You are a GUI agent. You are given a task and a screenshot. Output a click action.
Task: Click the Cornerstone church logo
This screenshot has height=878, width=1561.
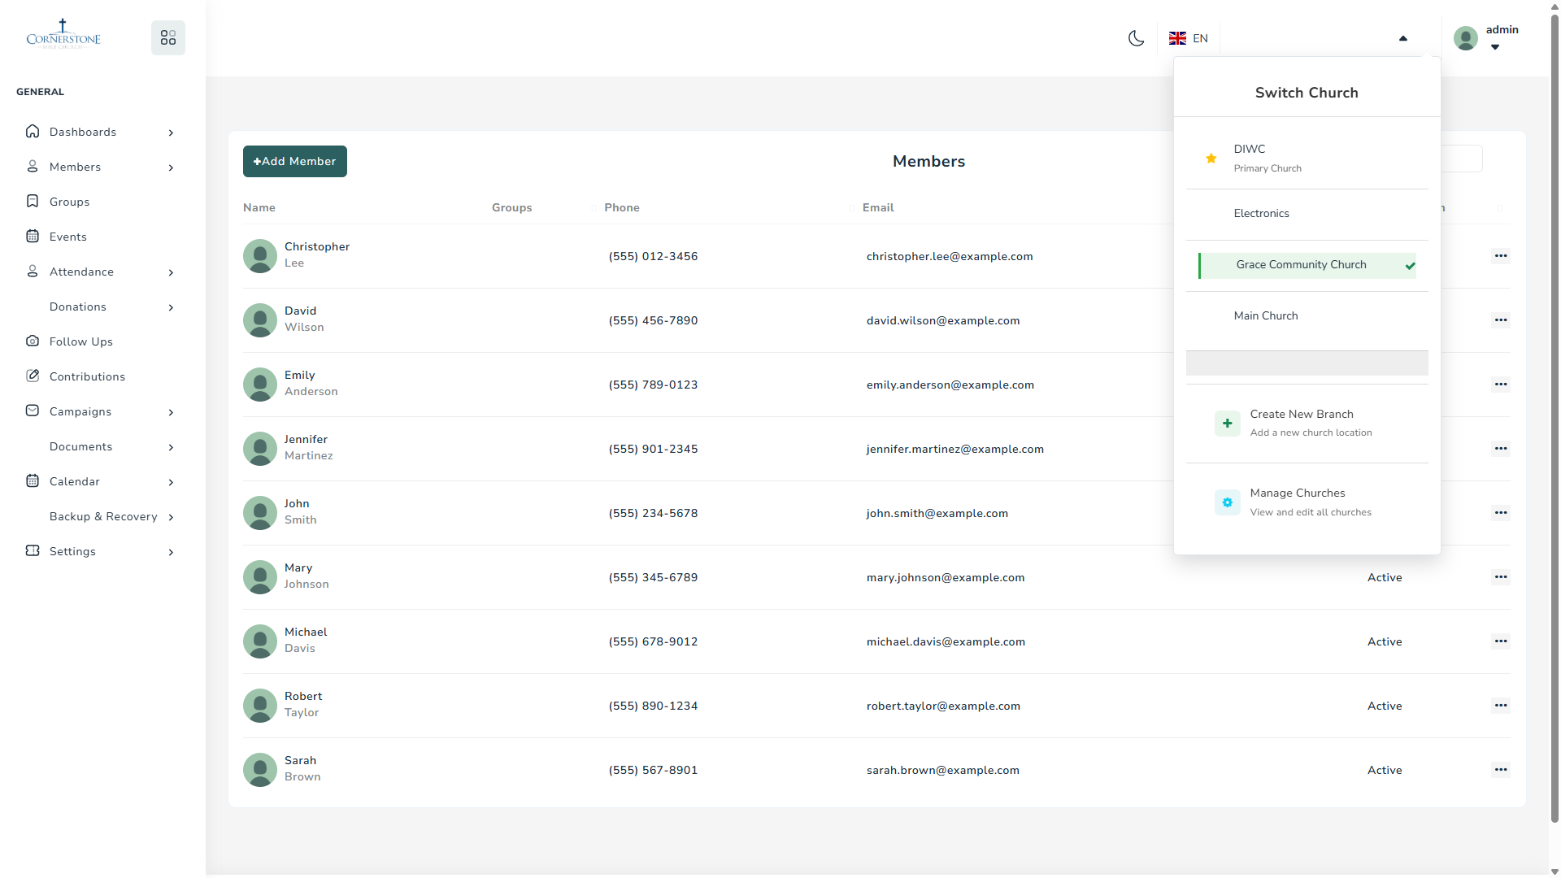point(63,35)
